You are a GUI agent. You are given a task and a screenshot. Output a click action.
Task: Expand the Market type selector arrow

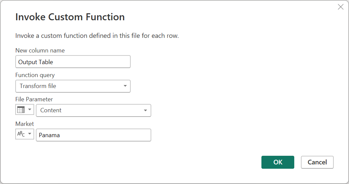[30, 134]
